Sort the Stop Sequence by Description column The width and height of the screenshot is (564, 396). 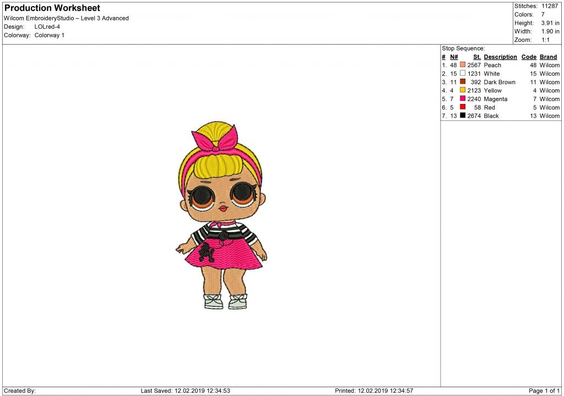pyautogui.click(x=500, y=57)
